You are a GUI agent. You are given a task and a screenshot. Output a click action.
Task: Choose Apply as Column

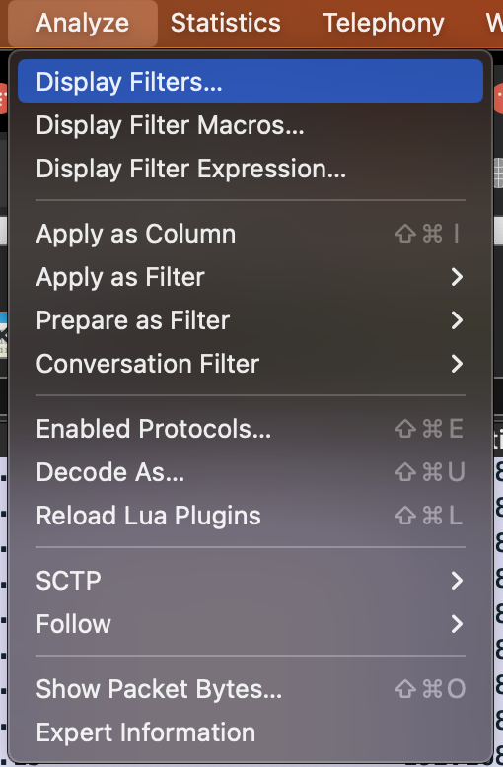(x=251, y=234)
